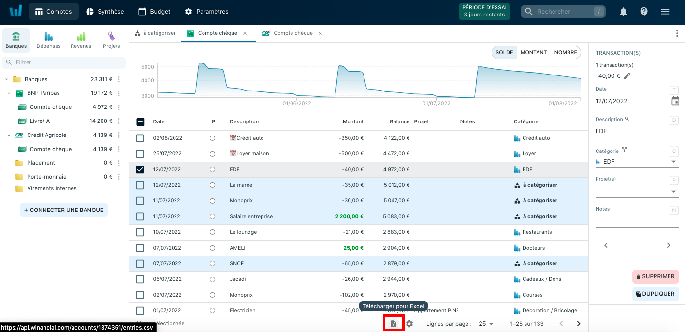Click the pencil icon beside -40,00 €
The image size is (685, 332).
tap(627, 76)
